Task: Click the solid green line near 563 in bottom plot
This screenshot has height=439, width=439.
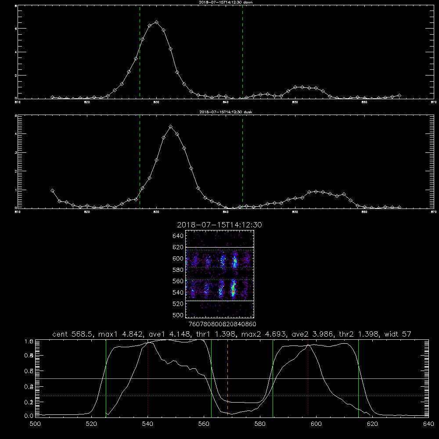Action: click(212, 378)
